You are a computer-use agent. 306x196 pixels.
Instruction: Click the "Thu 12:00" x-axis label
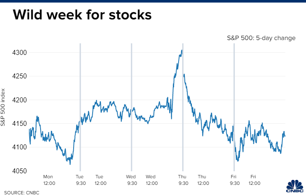coord(202,179)
